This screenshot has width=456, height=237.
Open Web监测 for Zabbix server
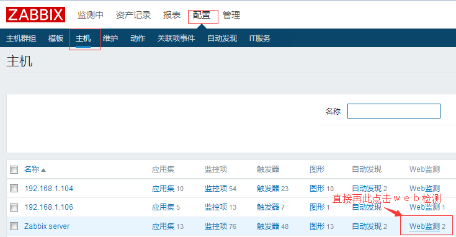(424, 226)
